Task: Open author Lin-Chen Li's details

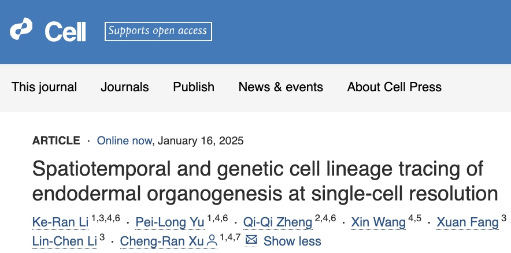Action: click(64, 241)
